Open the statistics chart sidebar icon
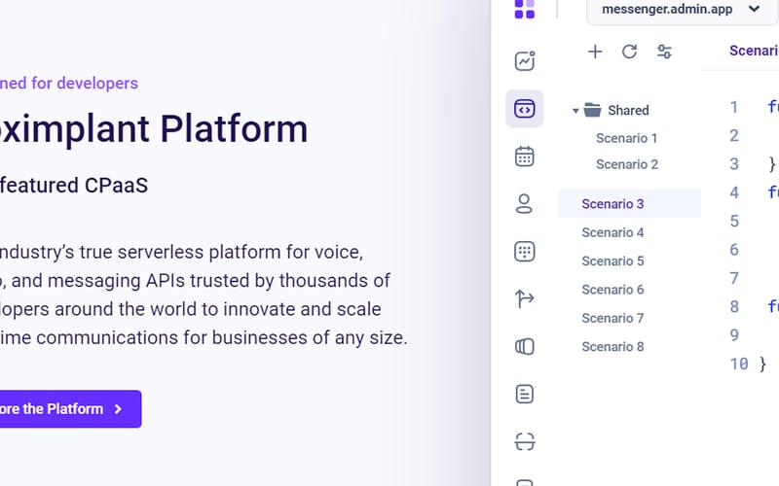The width and height of the screenshot is (779, 486). 525,61
